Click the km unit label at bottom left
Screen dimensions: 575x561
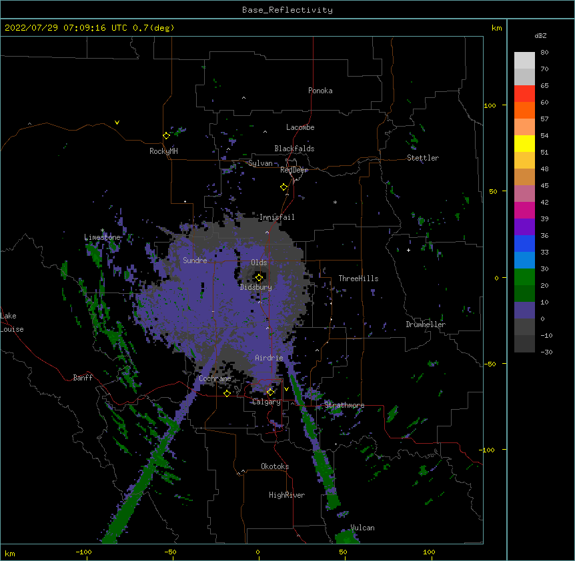pos(10,554)
